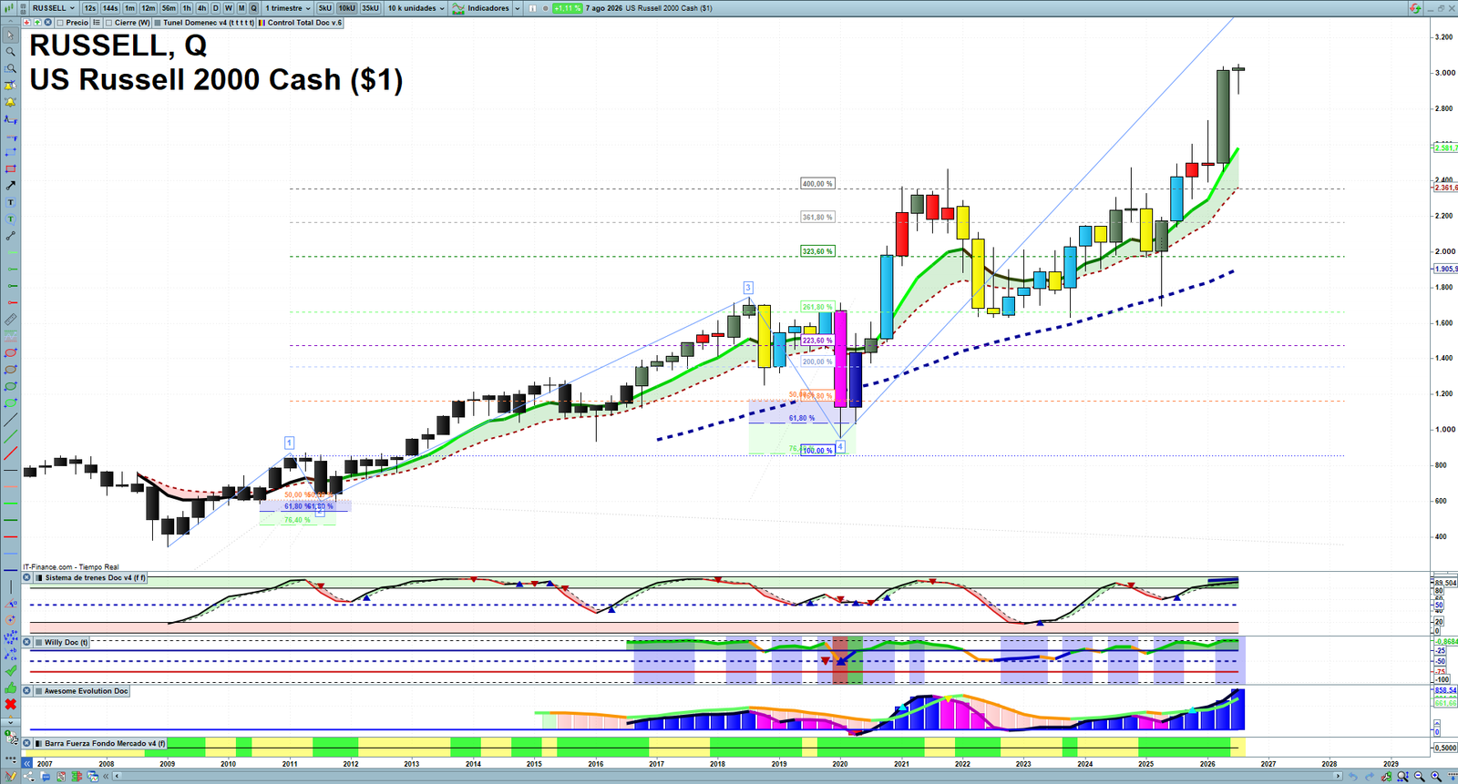Select the black arrow drawing tool
This screenshot has height=784, width=1458.
point(10,185)
